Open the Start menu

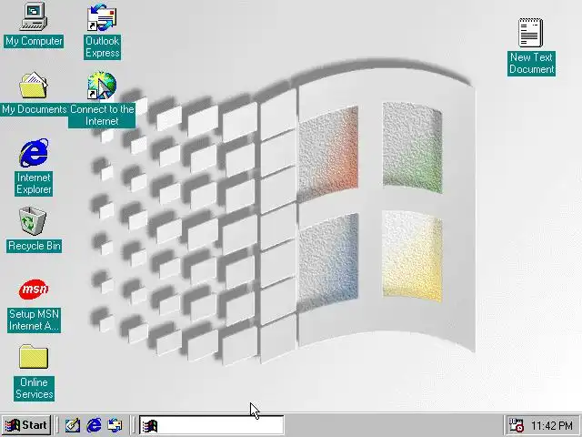(26, 425)
